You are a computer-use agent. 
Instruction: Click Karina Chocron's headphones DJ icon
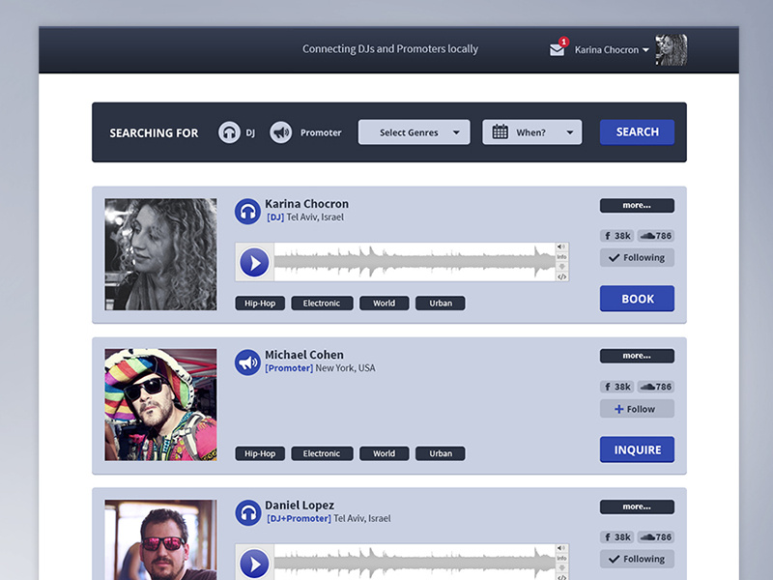click(247, 212)
